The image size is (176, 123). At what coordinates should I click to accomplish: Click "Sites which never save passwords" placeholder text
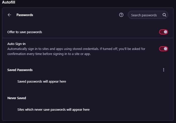53,110
